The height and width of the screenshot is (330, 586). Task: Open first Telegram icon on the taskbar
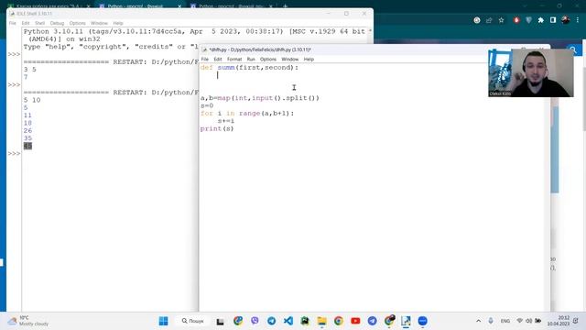tap(272, 321)
